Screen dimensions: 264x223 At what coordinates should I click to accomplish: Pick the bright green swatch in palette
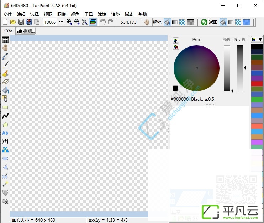click(257, 100)
